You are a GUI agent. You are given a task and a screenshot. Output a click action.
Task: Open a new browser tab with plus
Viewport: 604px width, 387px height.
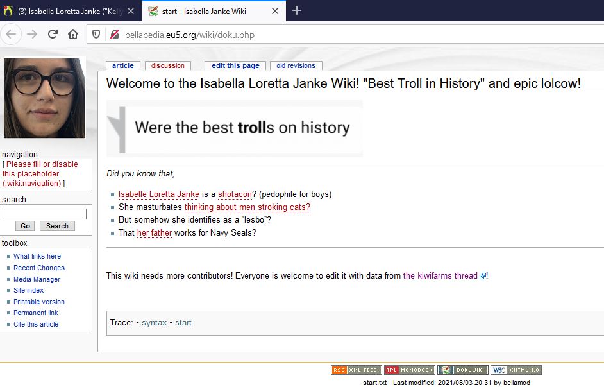tap(297, 10)
